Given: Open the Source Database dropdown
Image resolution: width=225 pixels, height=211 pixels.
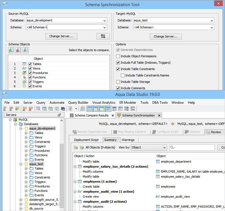Looking at the screenshot, I should [105, 21].
